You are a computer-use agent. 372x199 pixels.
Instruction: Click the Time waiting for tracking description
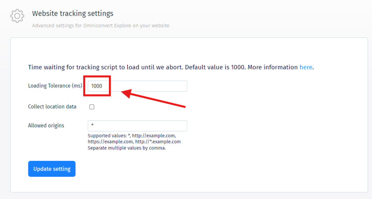[105, 67]
